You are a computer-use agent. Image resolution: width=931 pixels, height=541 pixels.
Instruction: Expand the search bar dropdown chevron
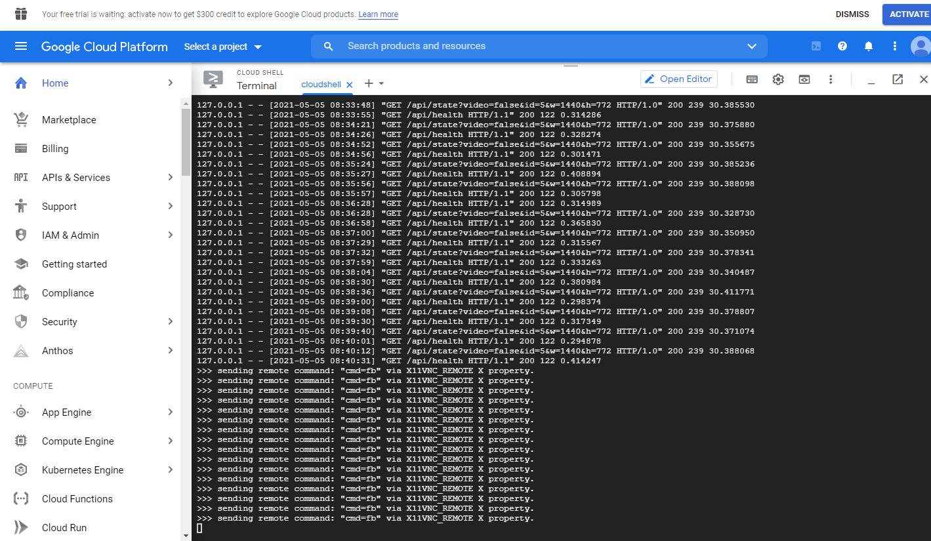pyautogui.click(x=752, y=47)
